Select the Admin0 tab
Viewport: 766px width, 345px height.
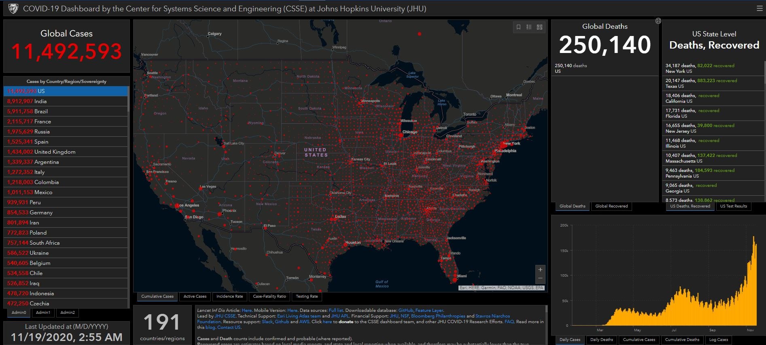(19, 313)
